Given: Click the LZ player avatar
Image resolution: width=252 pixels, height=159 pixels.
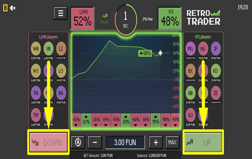Looking at the screenshot, I should pyautogui.click(x=61, y=49).
